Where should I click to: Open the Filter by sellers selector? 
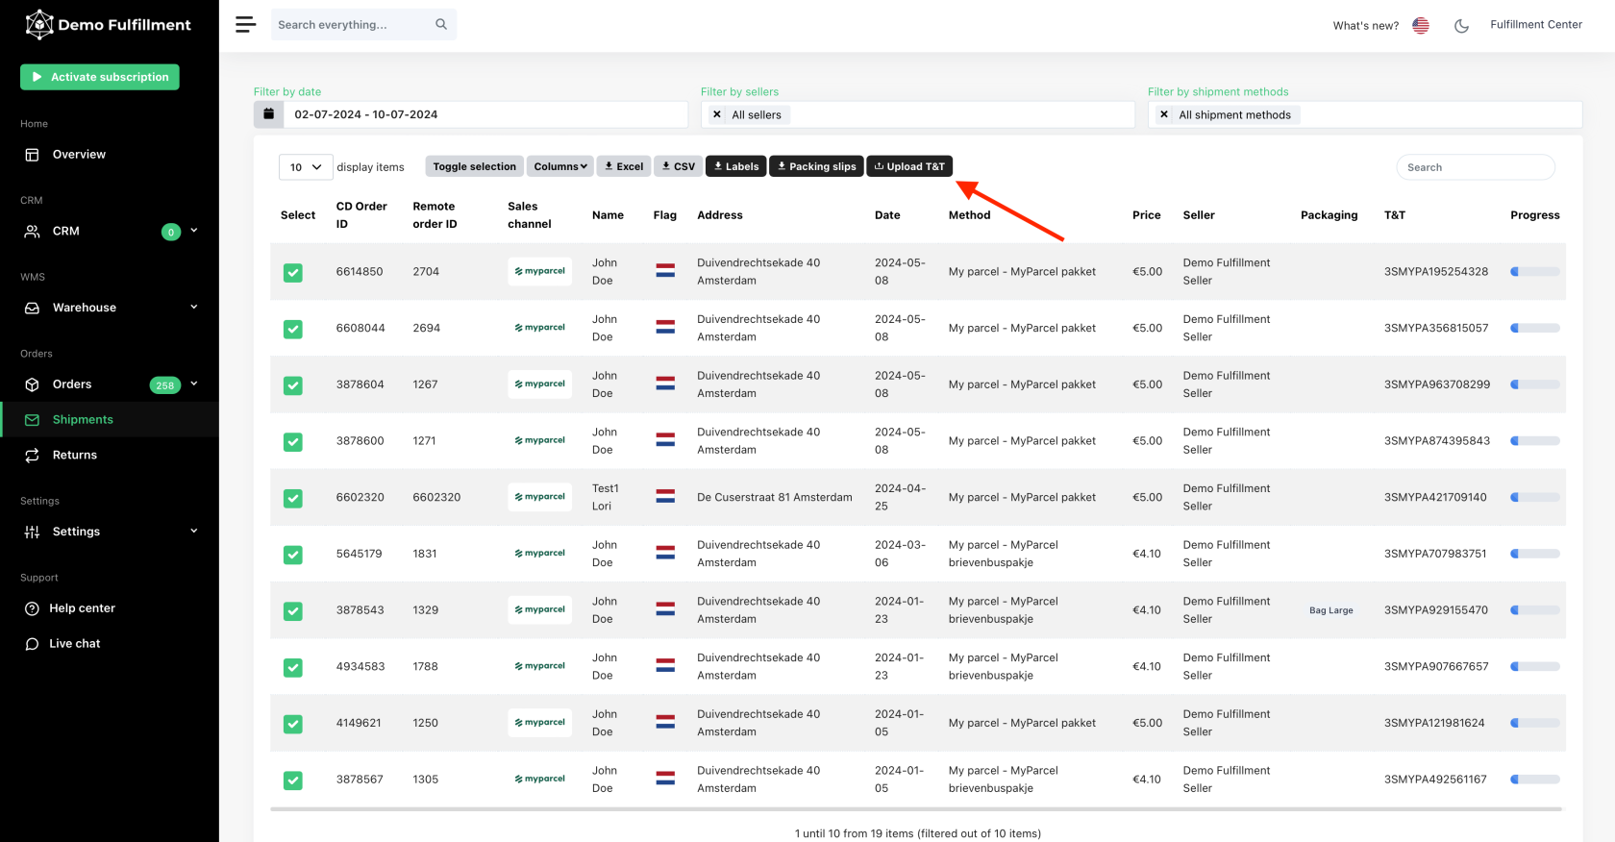click(918, 114)
